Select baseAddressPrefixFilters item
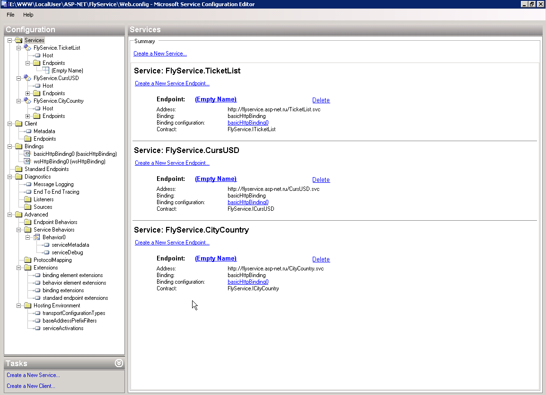 click(x=70, y=321)
